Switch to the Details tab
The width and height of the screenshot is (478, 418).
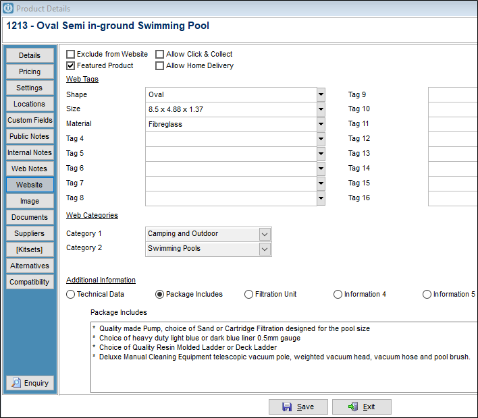(x=30, y=55)
